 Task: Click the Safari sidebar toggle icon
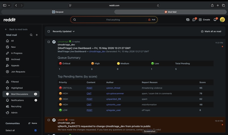(x=5, y=5)
